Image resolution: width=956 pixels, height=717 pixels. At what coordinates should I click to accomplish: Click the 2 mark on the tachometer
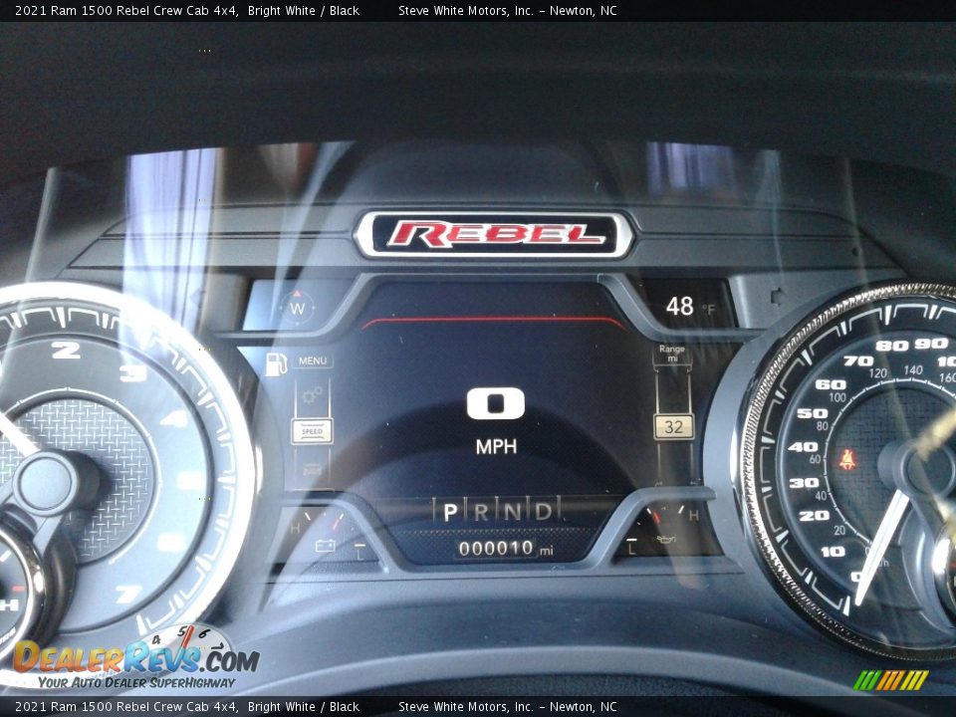pos(66,350)
